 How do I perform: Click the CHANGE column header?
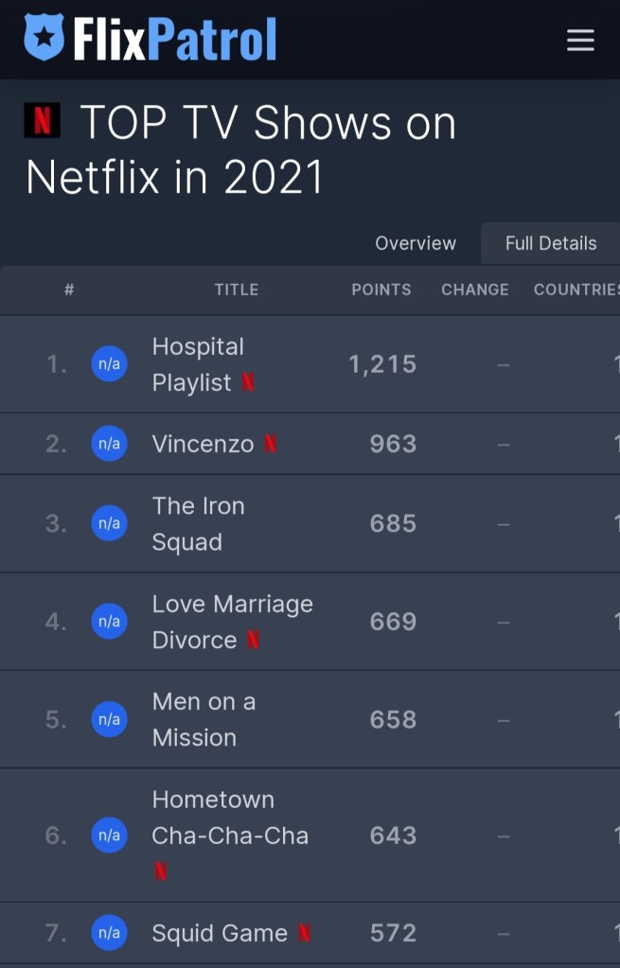(x=475, y=290)
